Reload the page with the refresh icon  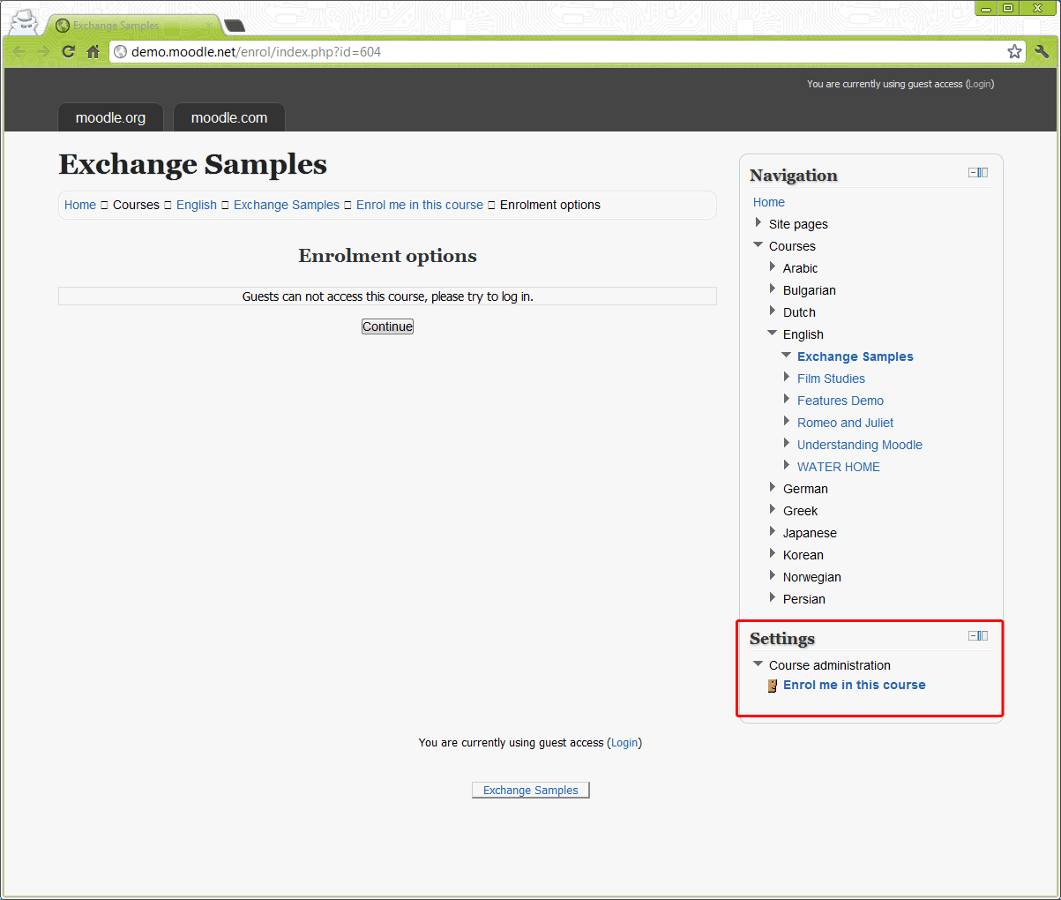68,52
